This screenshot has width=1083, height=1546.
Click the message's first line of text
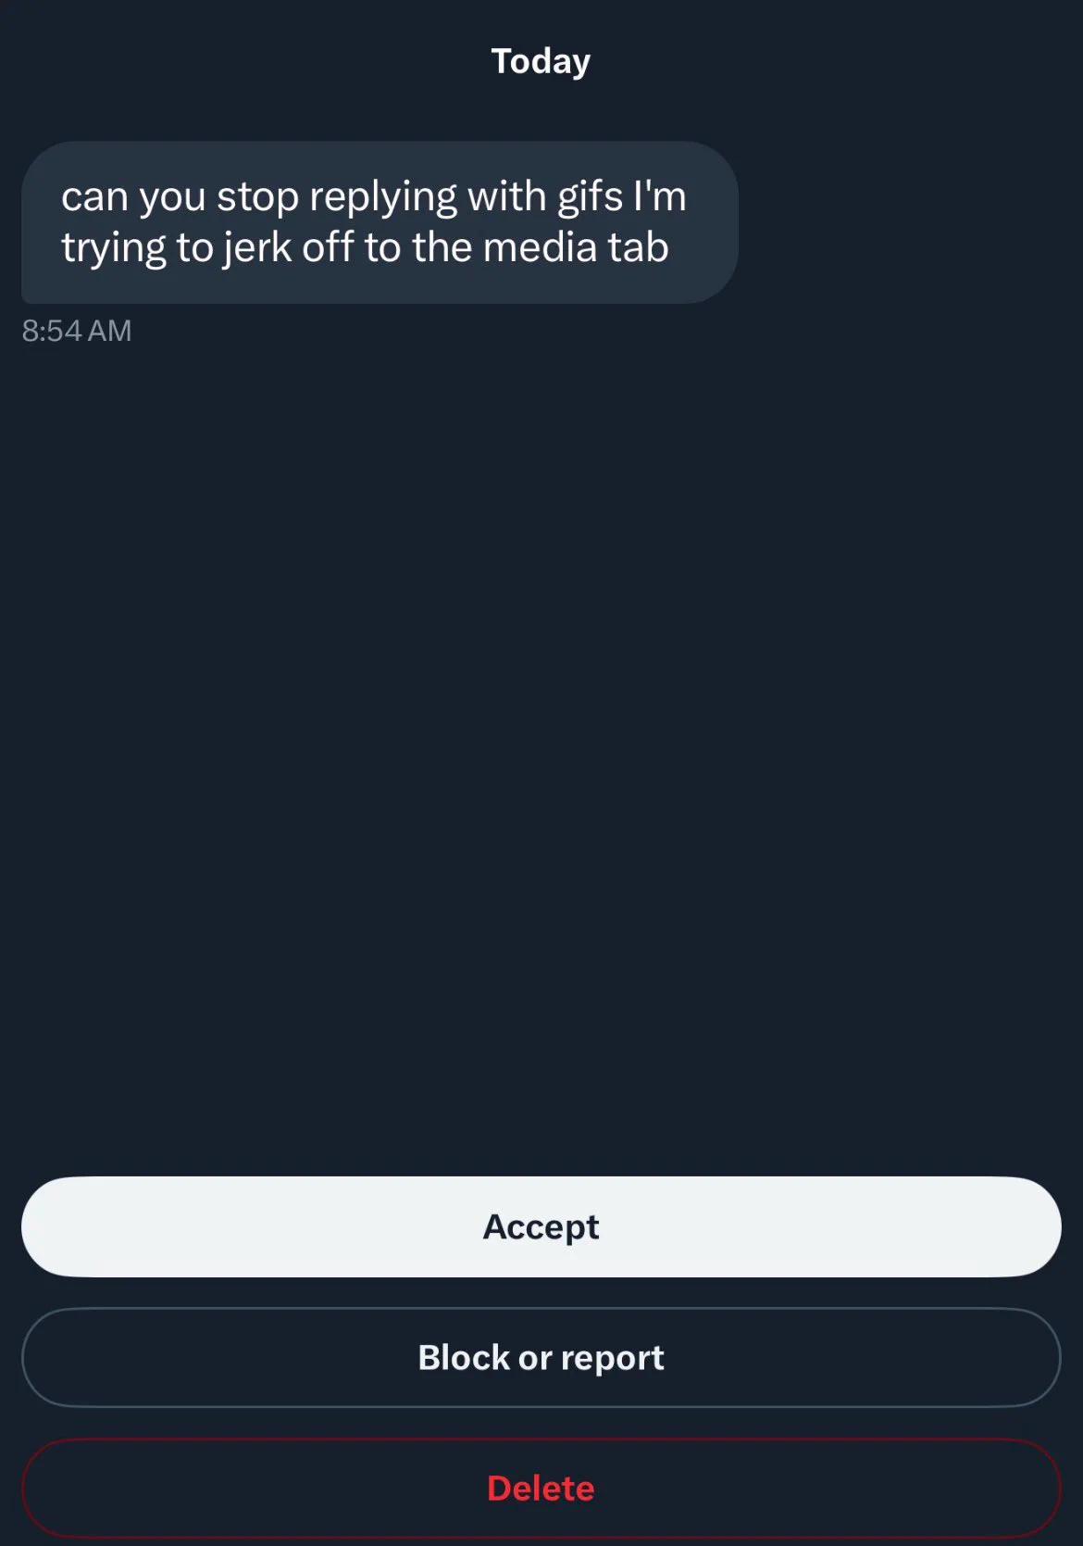click(373, 196)
